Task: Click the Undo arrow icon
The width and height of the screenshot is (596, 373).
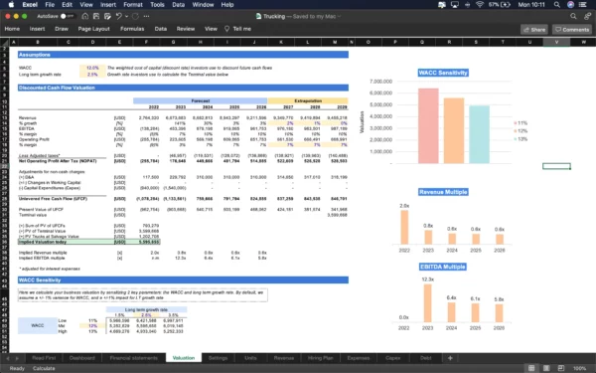Action: [118, 16]
